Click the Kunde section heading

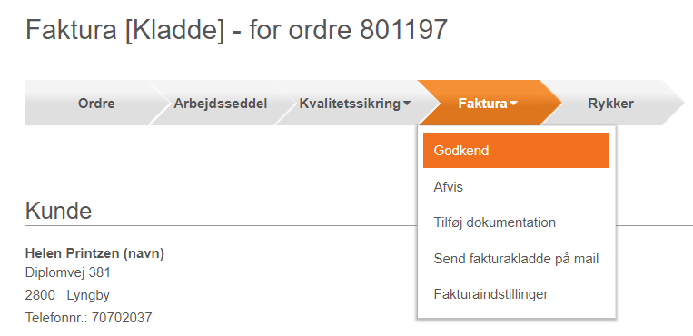[58, 211]
